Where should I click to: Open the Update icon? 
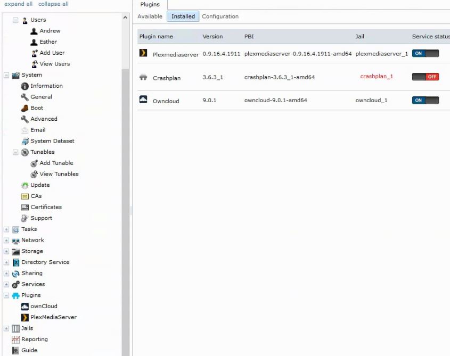point(25,185)
